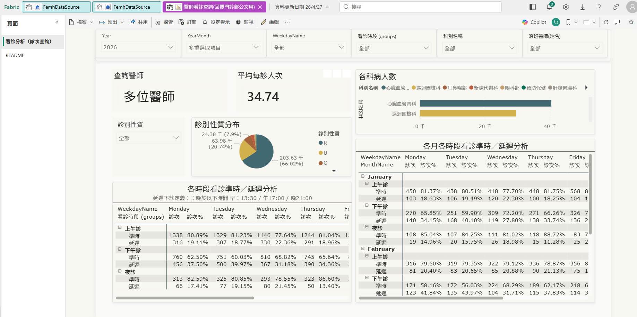Screen dimensions: 637x317
Task: Open the Year 2026 dropdown
Action: (x=138, y=47)
